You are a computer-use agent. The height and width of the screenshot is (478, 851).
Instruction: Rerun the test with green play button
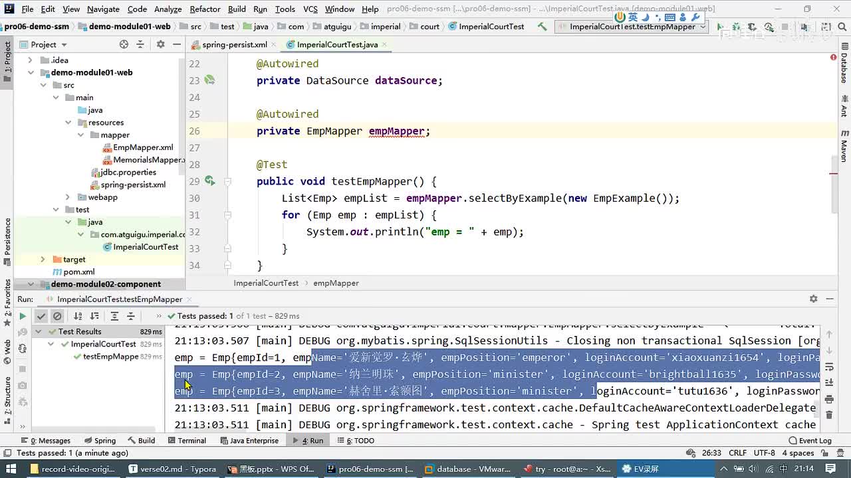coord(23,317)
